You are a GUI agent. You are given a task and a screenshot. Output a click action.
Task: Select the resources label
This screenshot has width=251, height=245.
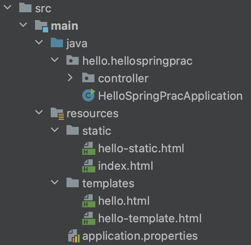click(93, 114)
